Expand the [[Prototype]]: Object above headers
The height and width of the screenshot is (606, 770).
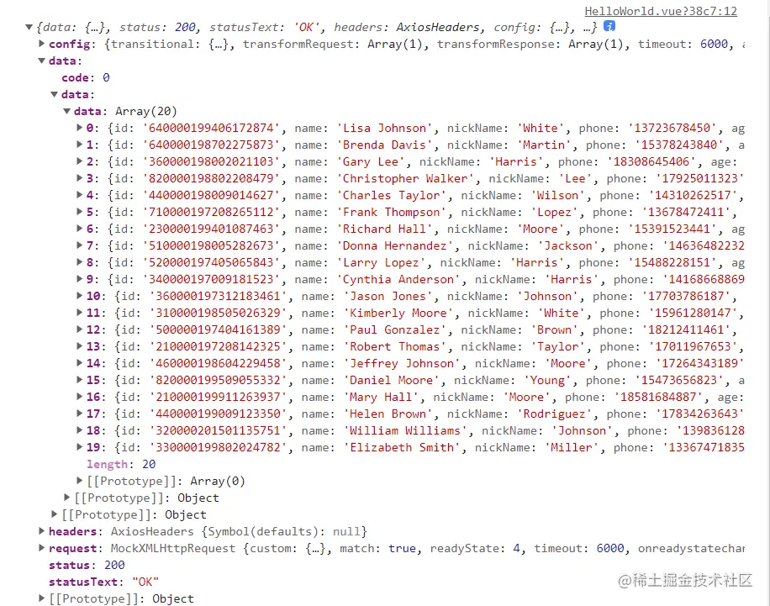pos(55,514)
